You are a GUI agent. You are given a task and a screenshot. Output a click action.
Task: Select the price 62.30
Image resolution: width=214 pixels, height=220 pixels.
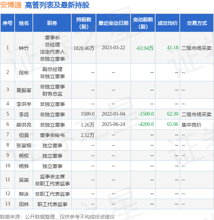pyautogui.click(x=173, y=114)
